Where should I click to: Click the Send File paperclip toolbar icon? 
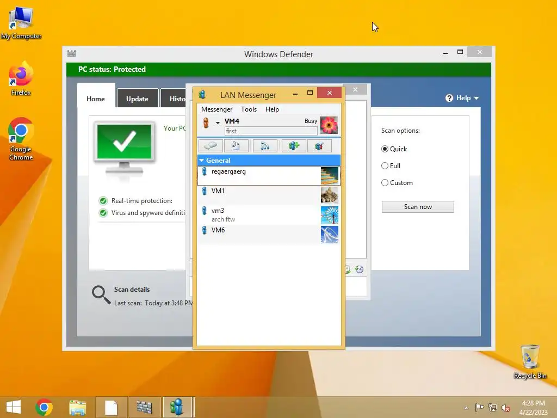(236, 146)
